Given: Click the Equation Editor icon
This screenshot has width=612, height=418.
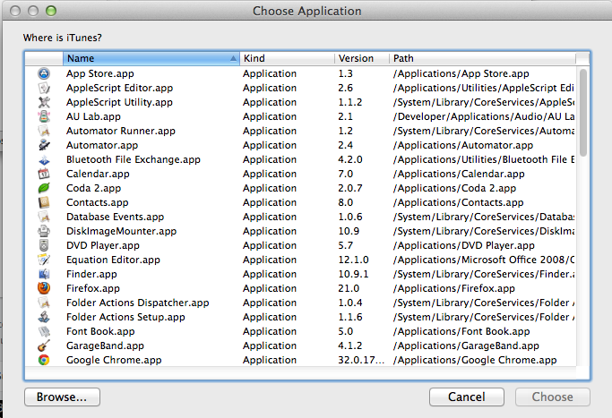Looking at the screenshot, I should pos(44,260).
